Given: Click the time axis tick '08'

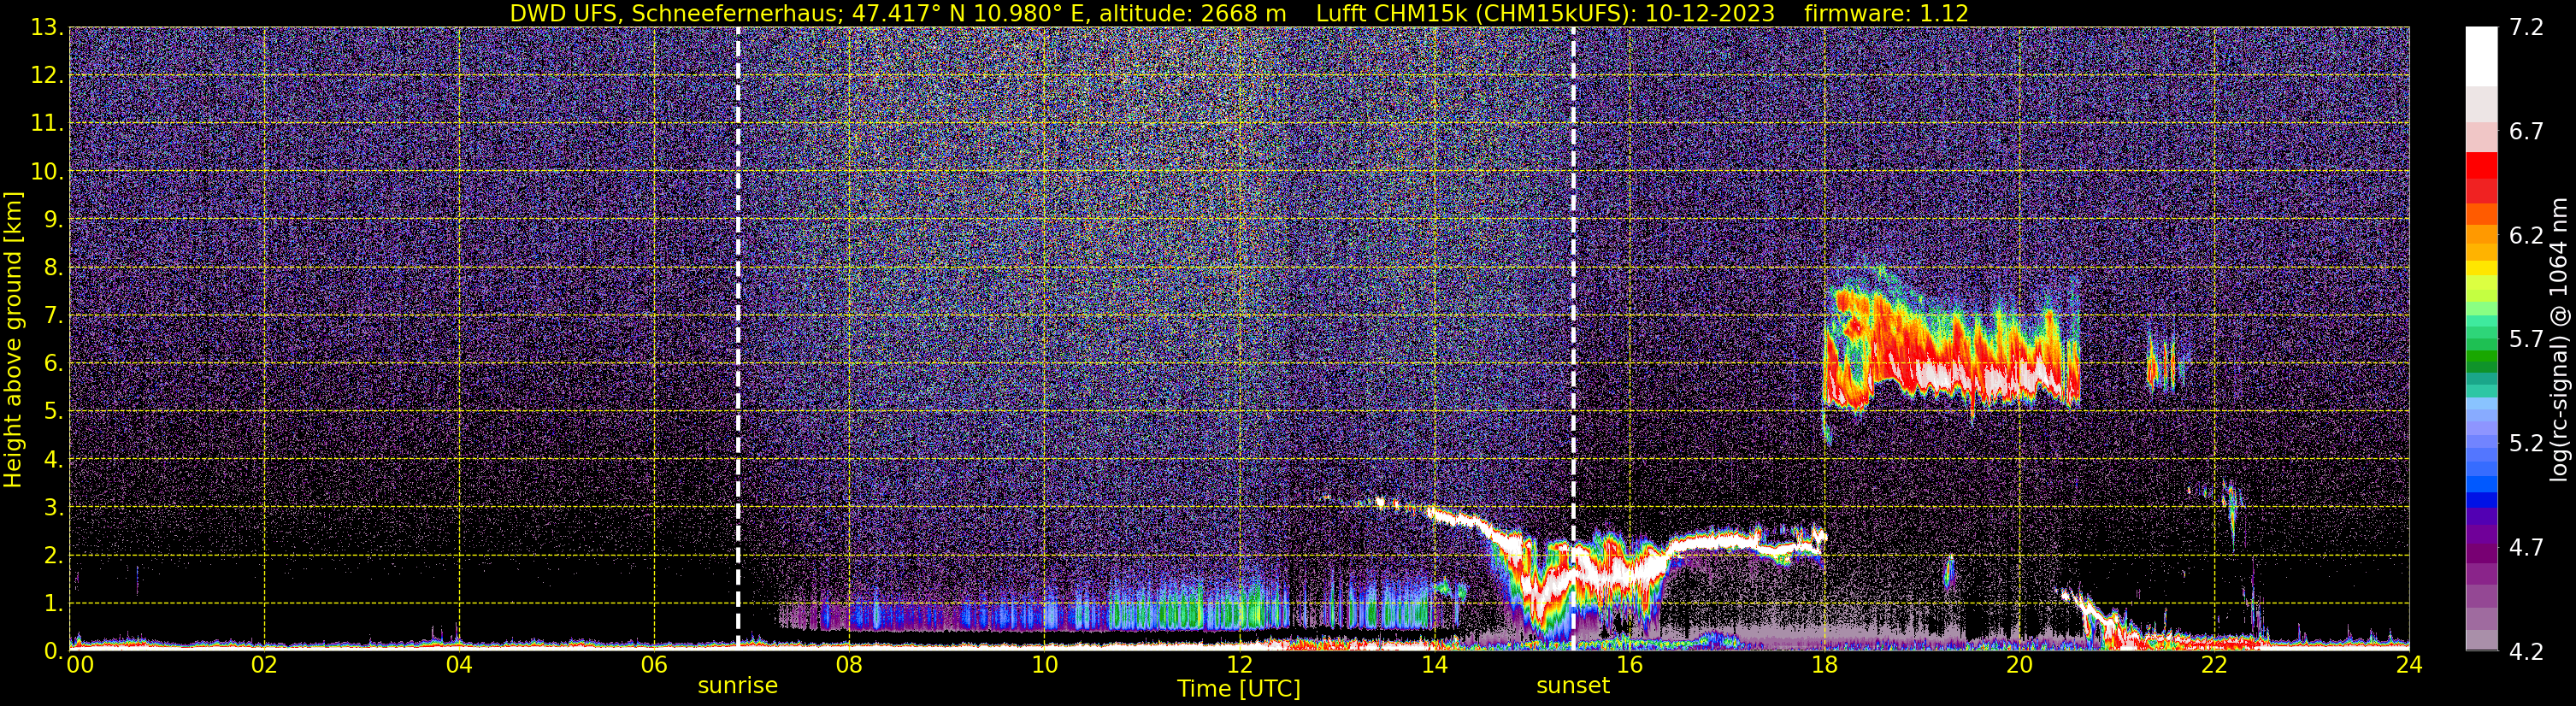Looking at the screenshot, I should [x=849, y=666].
